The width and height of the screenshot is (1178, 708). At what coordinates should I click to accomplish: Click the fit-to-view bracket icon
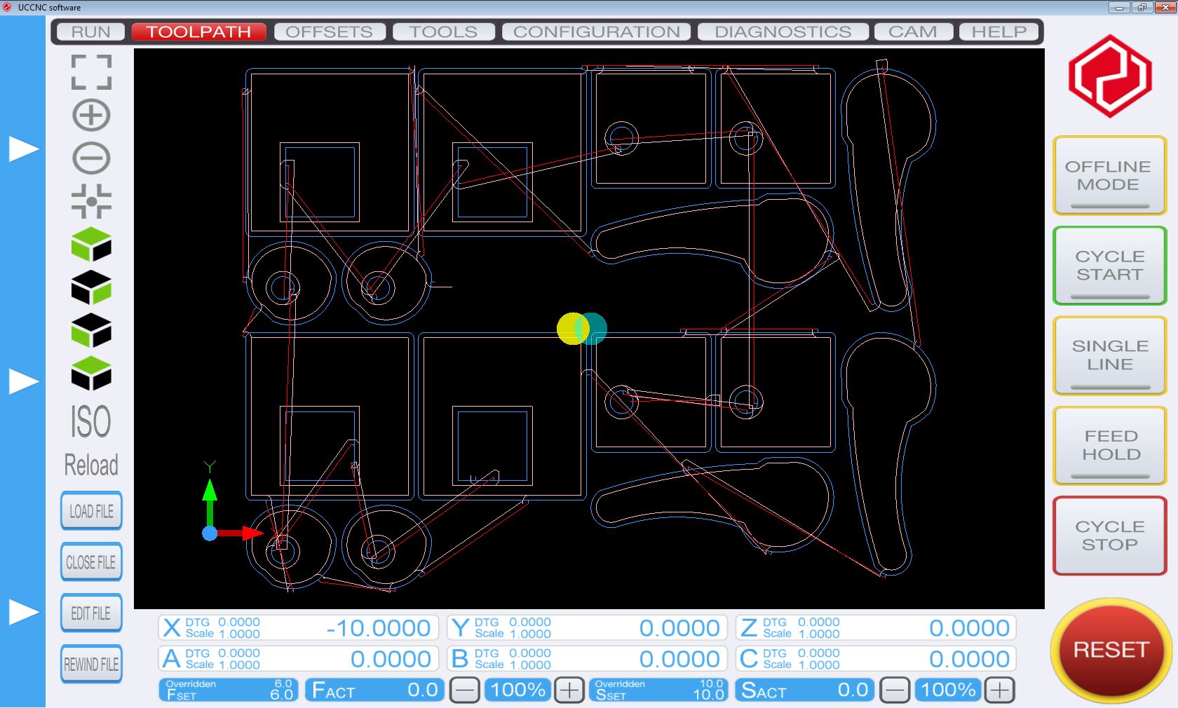pyautogui.click(x=92, y=72)
